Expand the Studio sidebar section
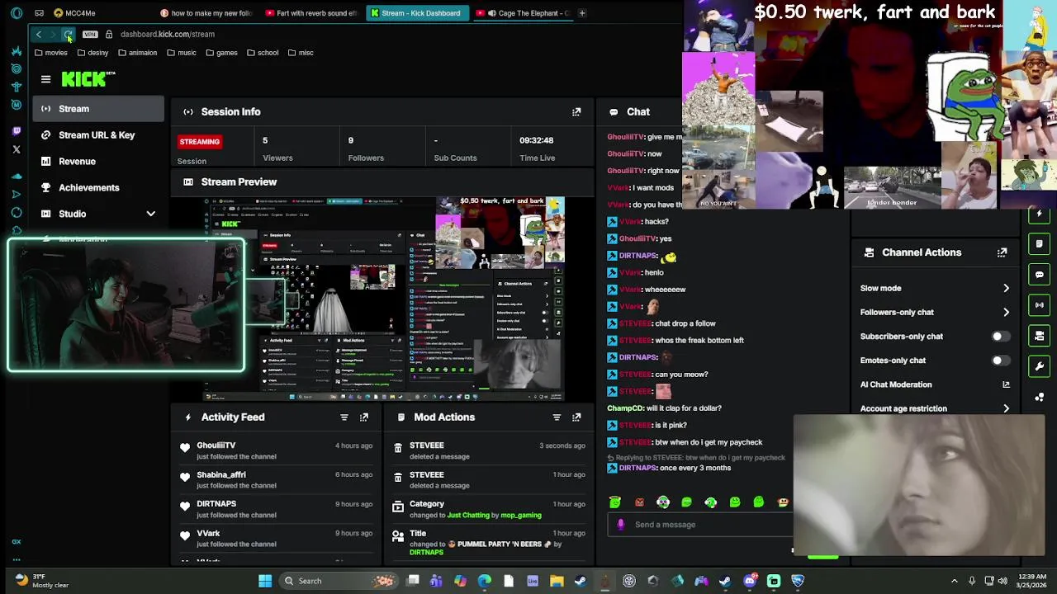Viewport: 1057px width, 594px height. tap(150, 214)
